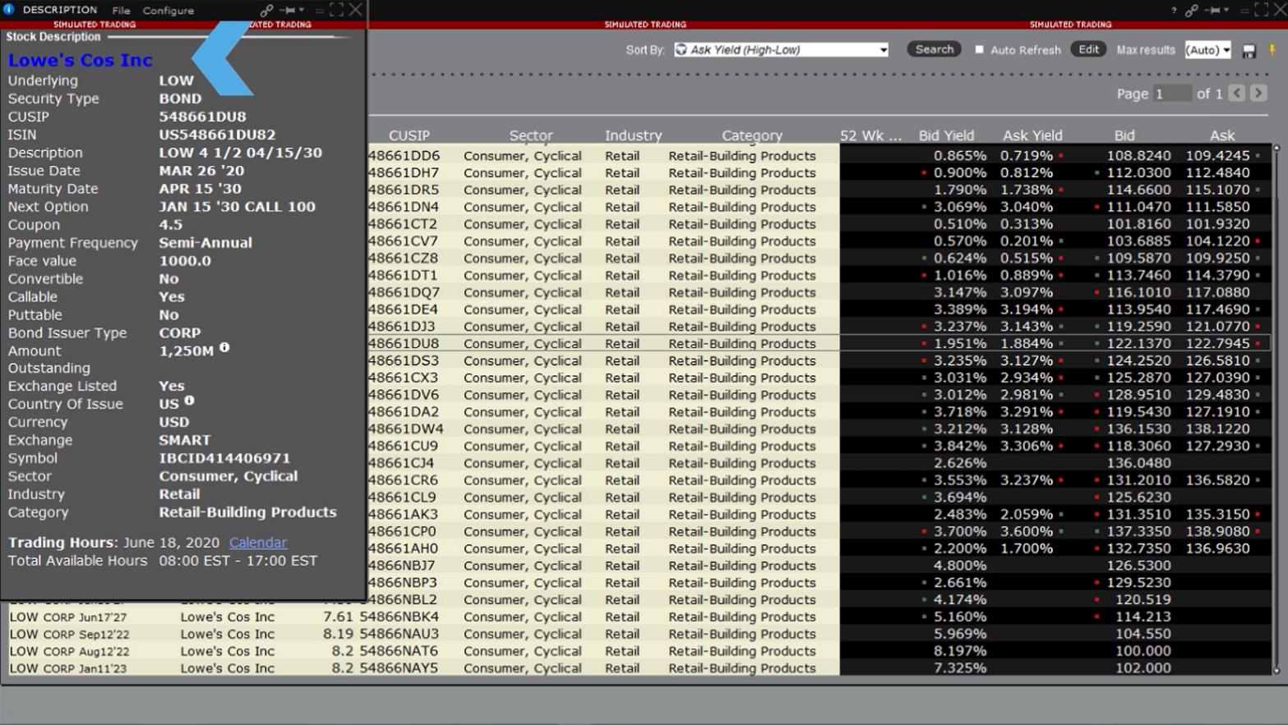Image resolution: width=1288 pixels, height=725 pixels.
Task: Enable the Auto Refresh checkbox
Action: point(979,50)
